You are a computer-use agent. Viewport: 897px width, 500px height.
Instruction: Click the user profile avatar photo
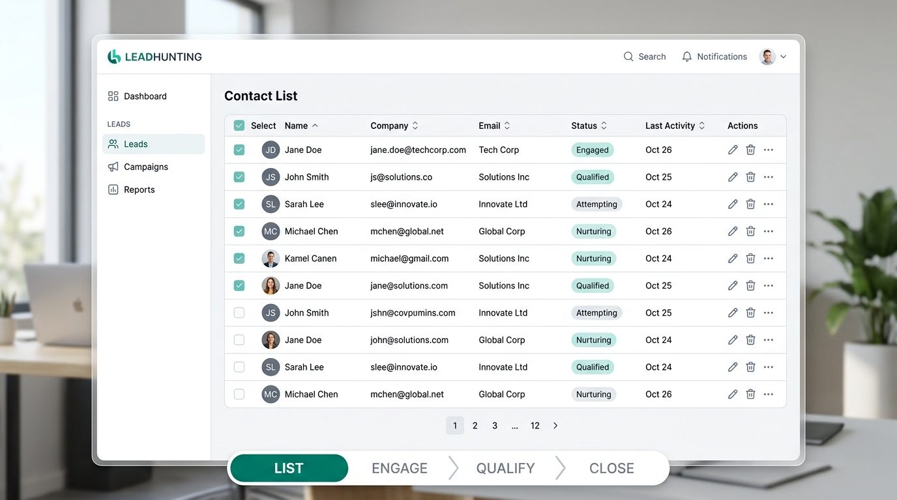[x=767, y=57]
